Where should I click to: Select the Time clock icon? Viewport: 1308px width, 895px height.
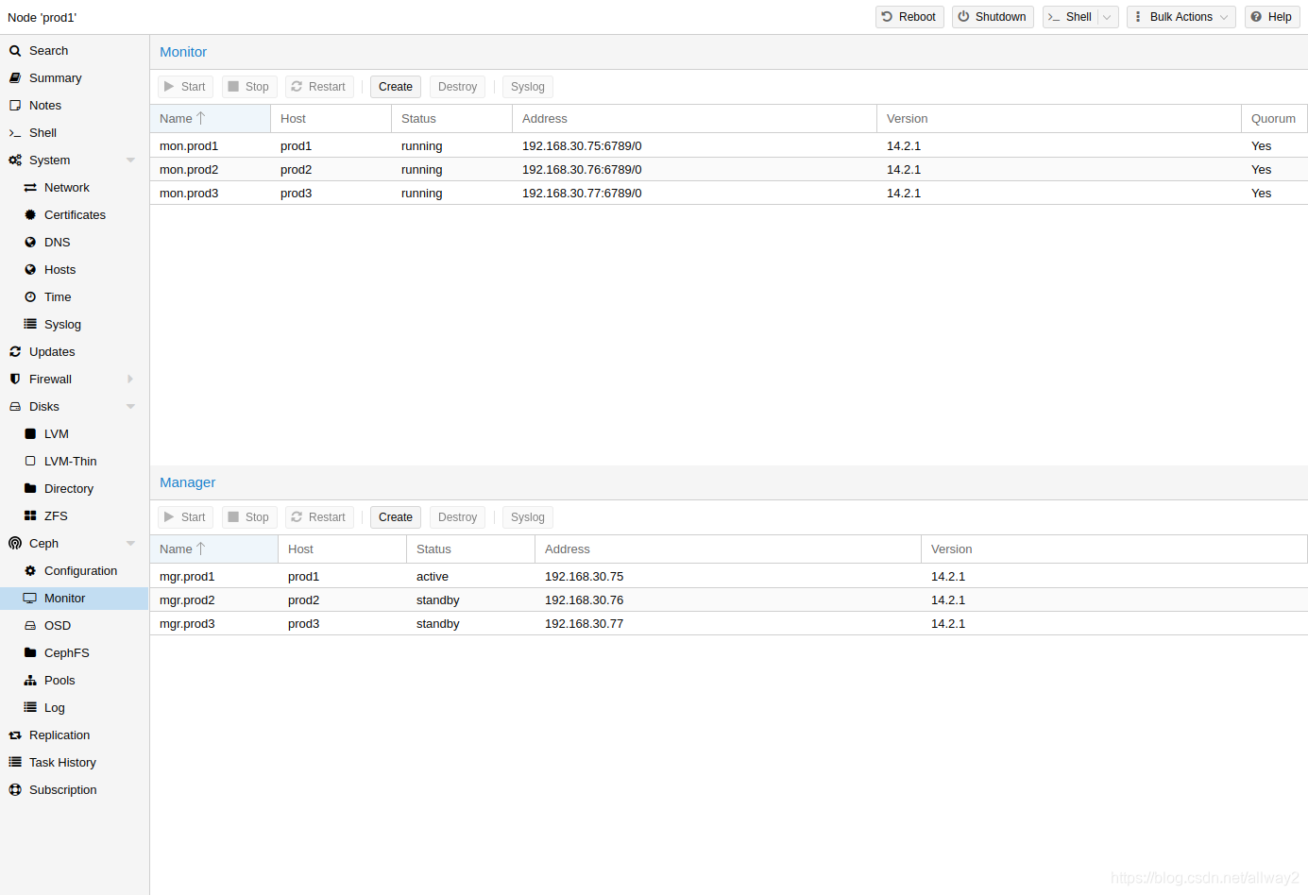30,297
